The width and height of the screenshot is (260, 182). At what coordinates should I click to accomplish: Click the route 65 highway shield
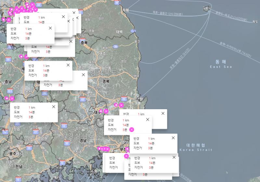[117, 2]
